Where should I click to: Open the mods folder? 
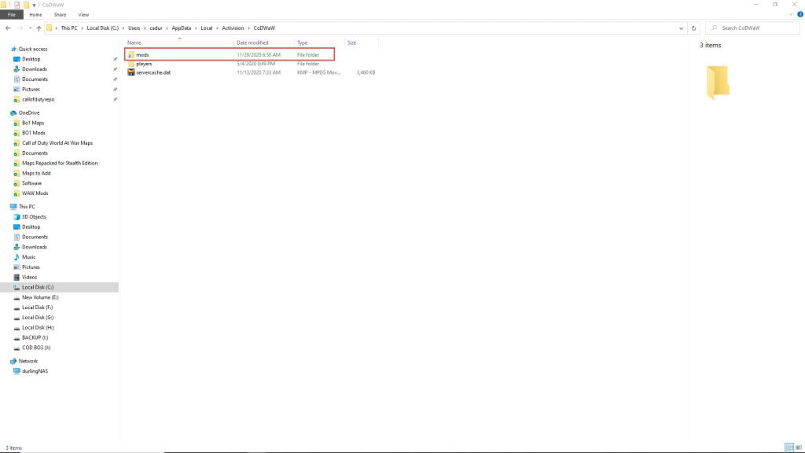[142, 54]
